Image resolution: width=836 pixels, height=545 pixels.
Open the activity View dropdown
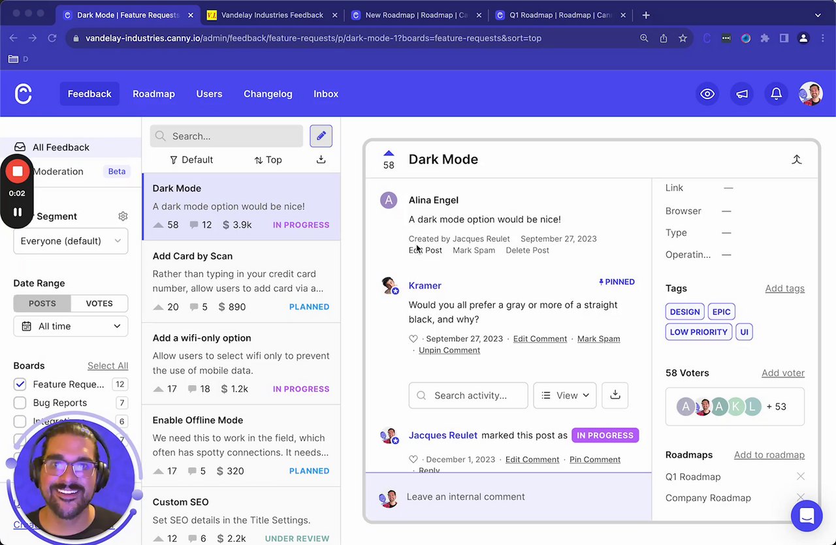point(565,396)
